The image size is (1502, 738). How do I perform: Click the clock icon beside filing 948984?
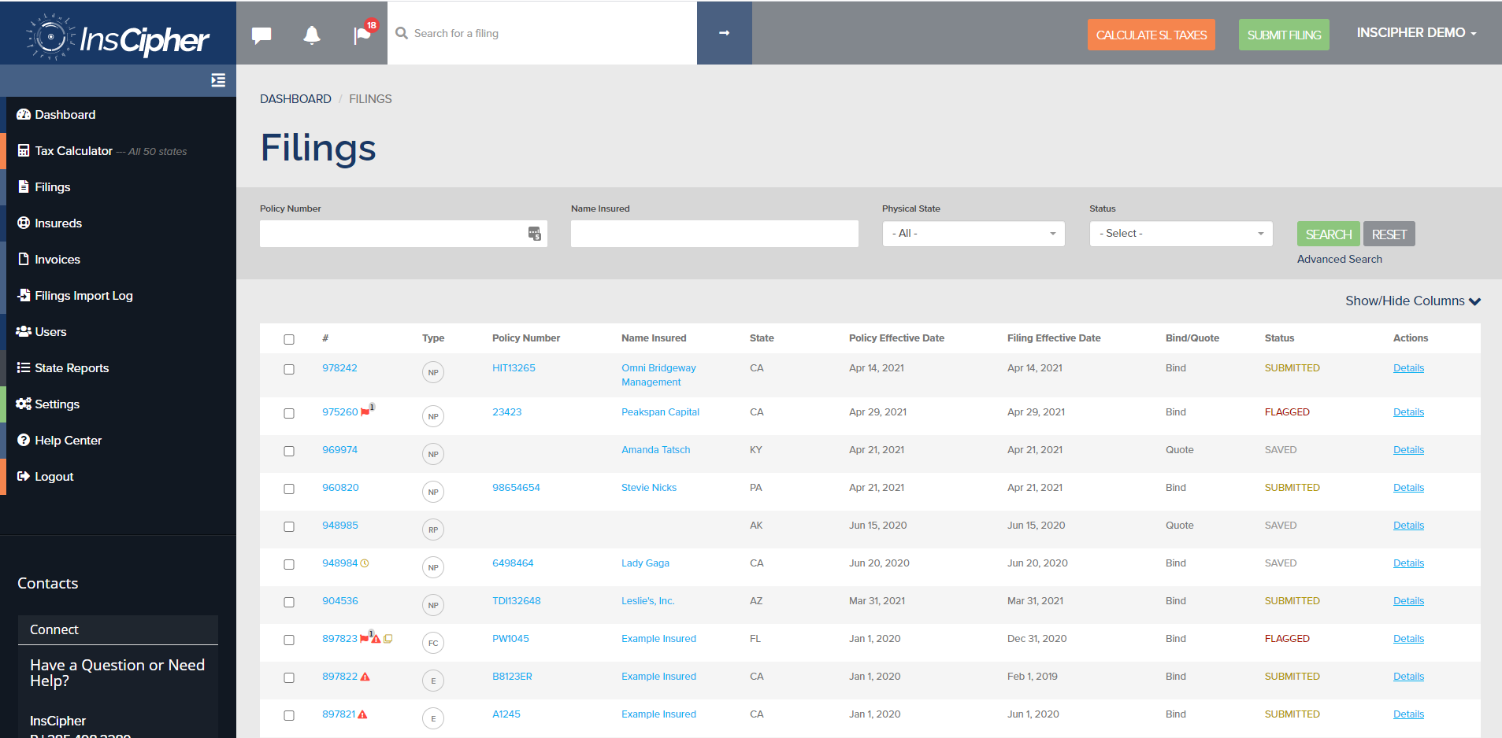(x=365, y=563)
